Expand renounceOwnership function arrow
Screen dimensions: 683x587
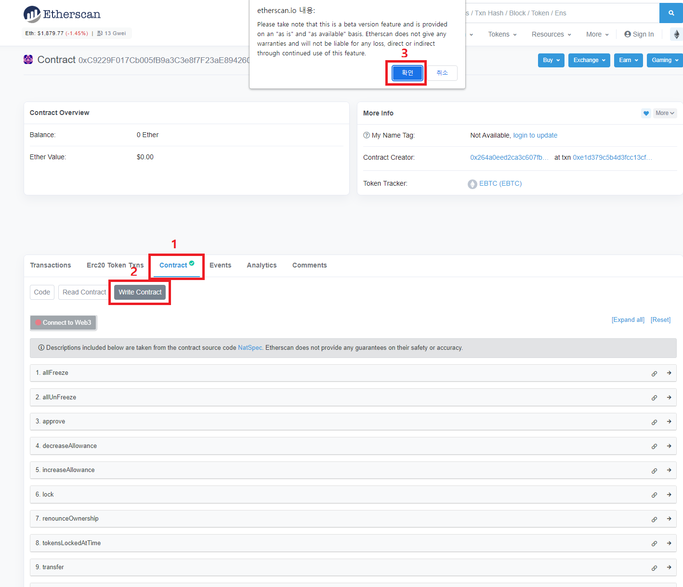coord(669,519)
